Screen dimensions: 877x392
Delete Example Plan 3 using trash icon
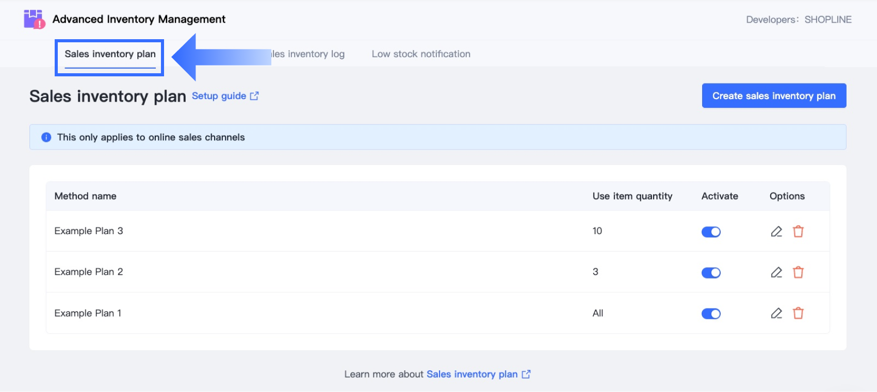pos(798,232)
